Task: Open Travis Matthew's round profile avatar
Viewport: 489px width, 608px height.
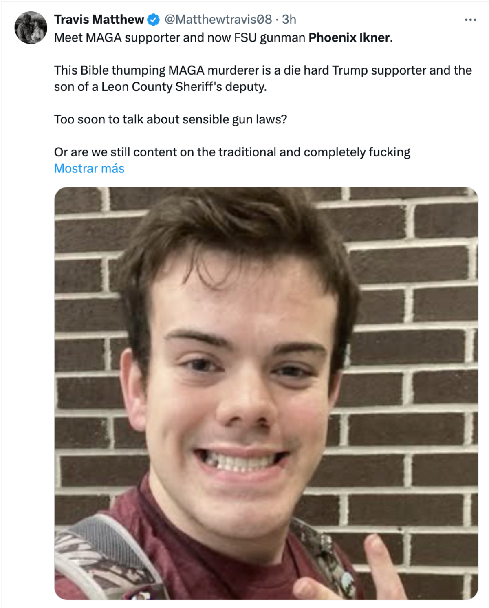Action: [31, 28]
